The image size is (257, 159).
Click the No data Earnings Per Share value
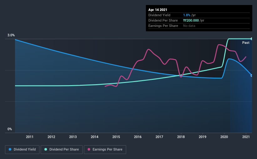[189, 26]
